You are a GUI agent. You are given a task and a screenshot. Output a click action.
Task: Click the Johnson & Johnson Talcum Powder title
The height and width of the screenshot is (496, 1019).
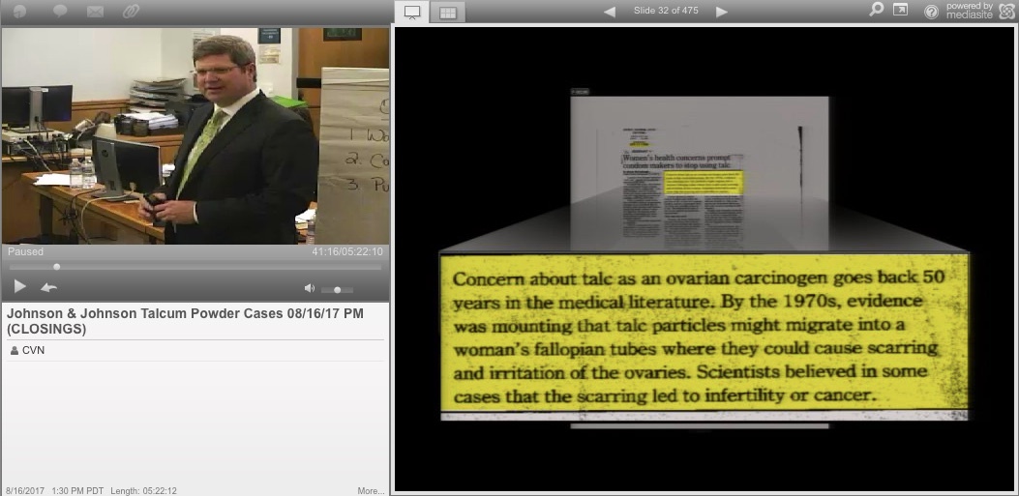coord(185,321)
